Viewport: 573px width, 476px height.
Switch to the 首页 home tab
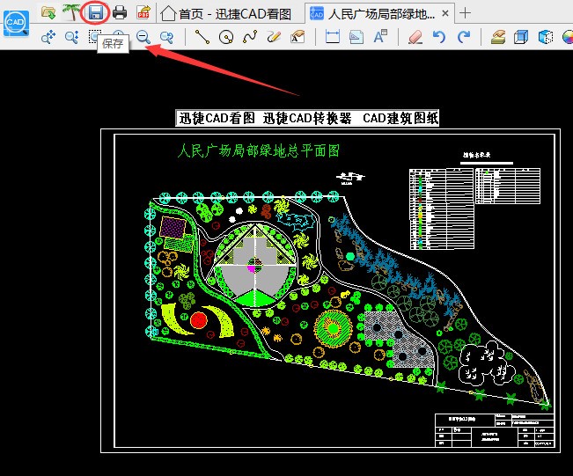tap(225, 13)
